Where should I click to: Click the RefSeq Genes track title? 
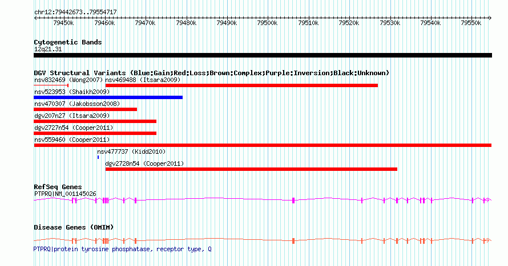click(x=58, y=187)
